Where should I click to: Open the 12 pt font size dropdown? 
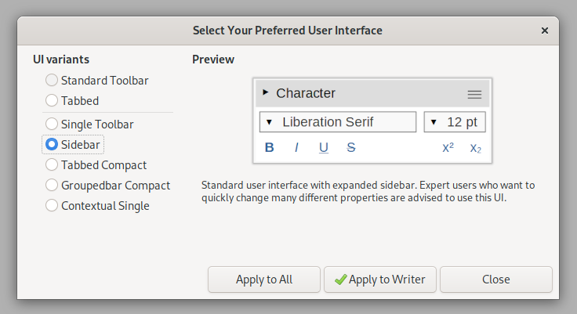(455, 122)
